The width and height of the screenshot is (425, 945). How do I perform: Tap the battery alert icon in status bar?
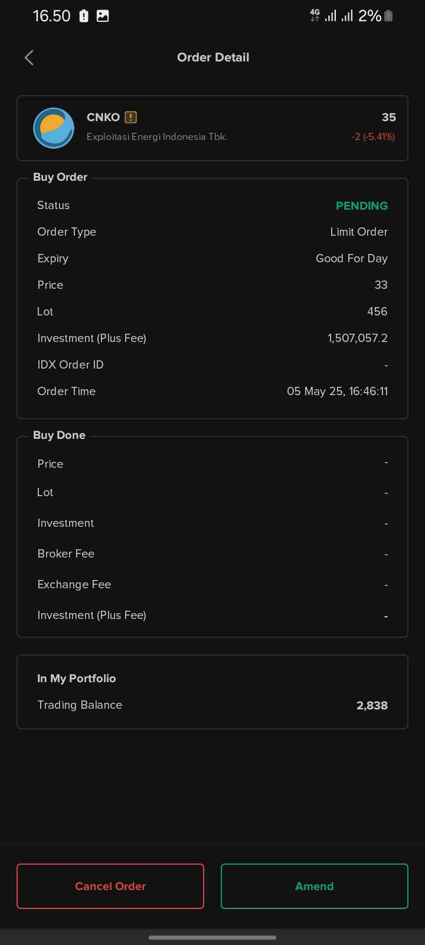[84, 17]
